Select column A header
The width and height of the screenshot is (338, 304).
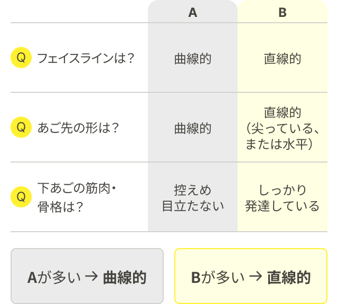193,13
